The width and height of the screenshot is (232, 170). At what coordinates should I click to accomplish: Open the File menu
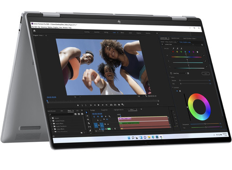tap(32, 27)
